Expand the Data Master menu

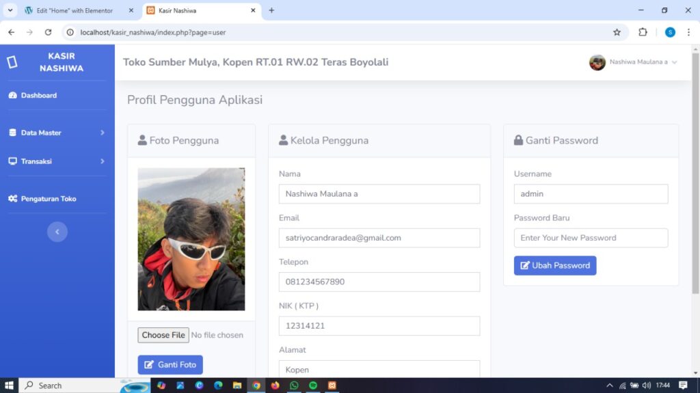[57, 133]
